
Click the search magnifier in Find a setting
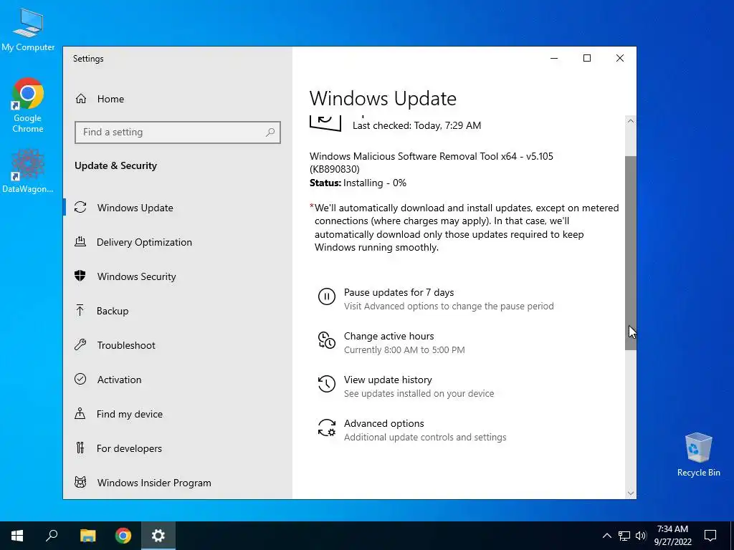click(x=270, y=132)
